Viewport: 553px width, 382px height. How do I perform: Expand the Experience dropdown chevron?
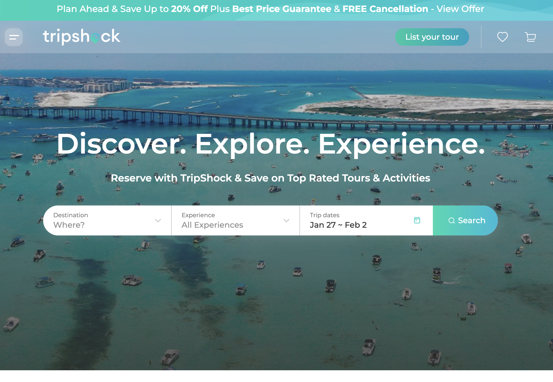click(286, 220)
